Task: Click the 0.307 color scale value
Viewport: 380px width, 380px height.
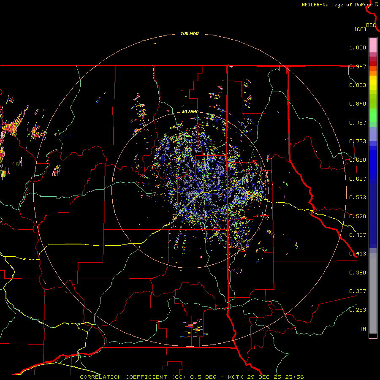Action: (358, 291)
